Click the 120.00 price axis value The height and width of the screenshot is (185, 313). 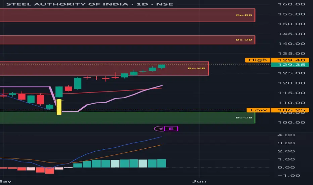coord(291,83)
